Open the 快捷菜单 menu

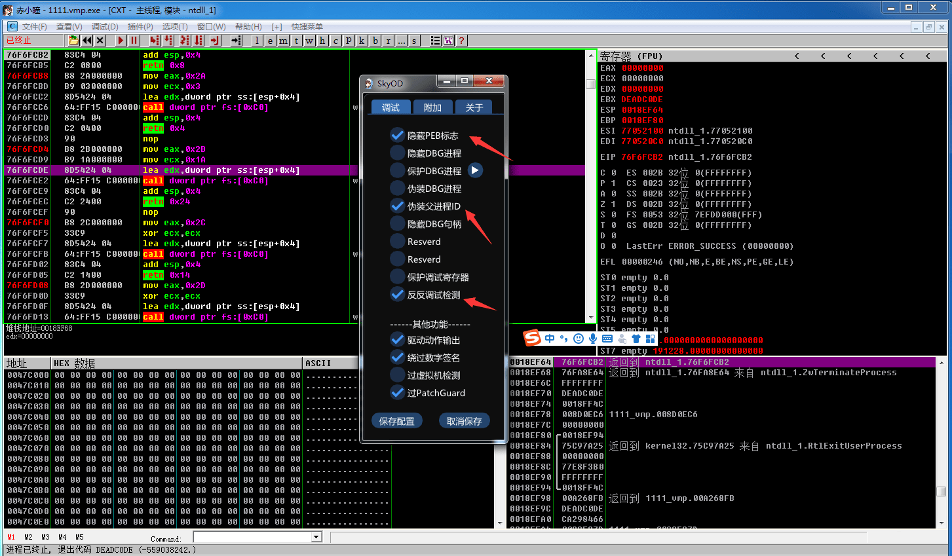coord(307,26)
